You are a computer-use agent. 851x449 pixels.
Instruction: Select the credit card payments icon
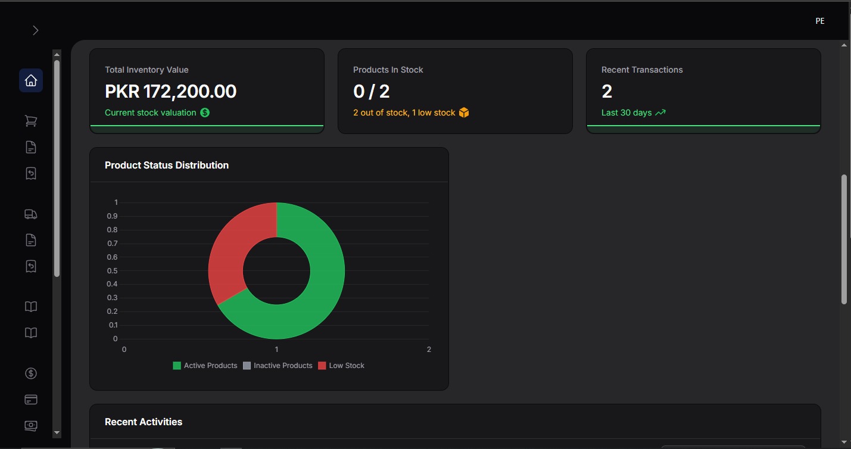point(30,399)
